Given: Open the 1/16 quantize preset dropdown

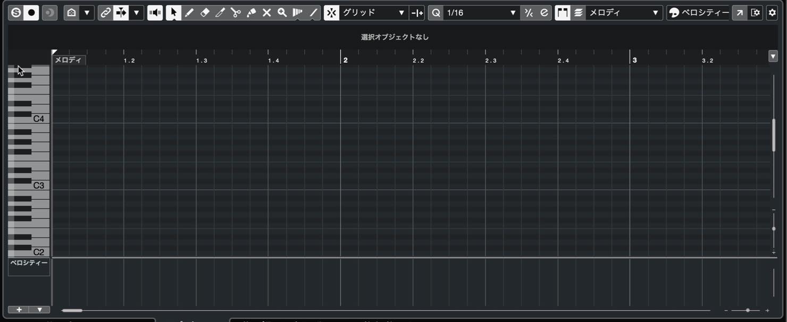Looking at the screenshot, I should click(x=482, y=13).
